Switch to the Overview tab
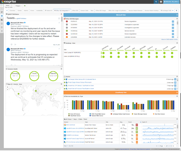 (12, 10)
